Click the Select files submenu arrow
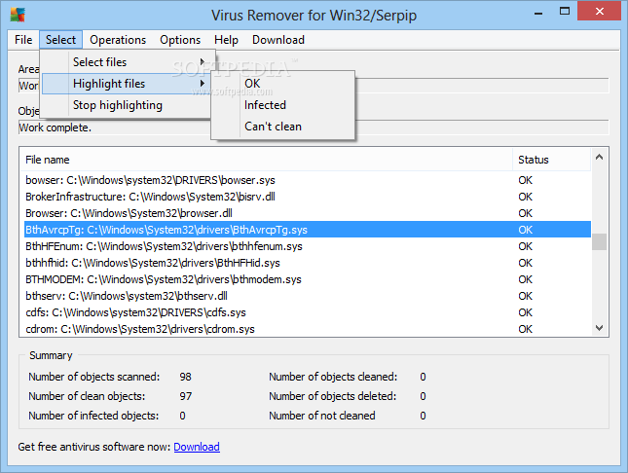Viewport: 628px width, 473px height. (x=203, y=62)
